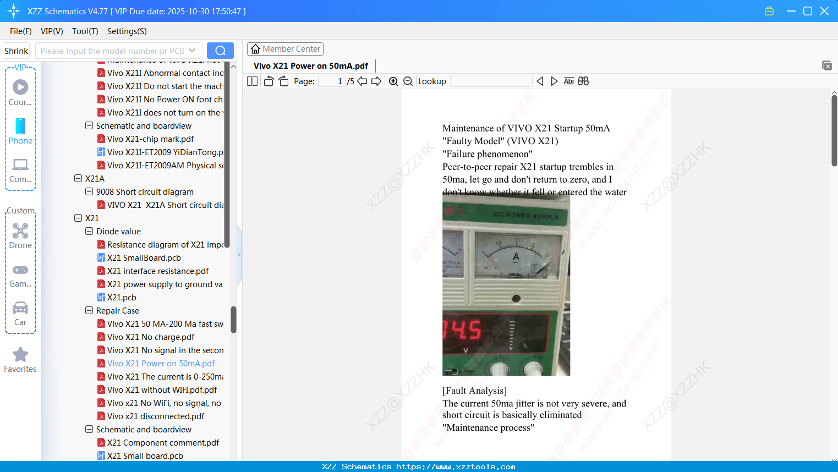The image size is (838, 472).
Task: Collapse the 9008 Short circuit diagram folder
Action: point(89,191)
